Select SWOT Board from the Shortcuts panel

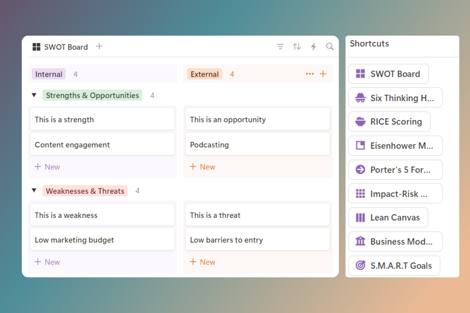388,74
